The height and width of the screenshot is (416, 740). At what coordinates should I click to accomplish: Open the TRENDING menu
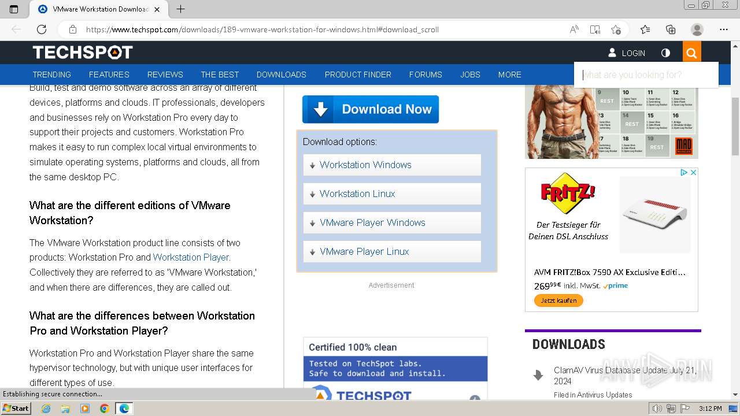point(51,75)
